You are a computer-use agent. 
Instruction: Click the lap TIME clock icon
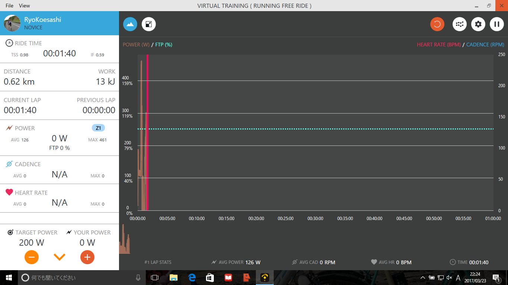point(453,262)
